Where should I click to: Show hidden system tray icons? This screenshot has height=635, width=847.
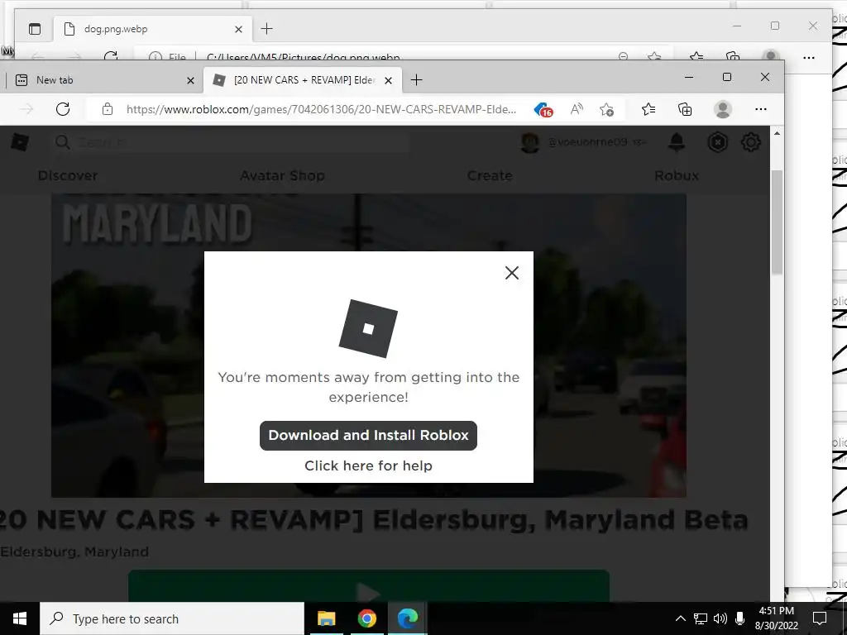click(x=681, y=618)
